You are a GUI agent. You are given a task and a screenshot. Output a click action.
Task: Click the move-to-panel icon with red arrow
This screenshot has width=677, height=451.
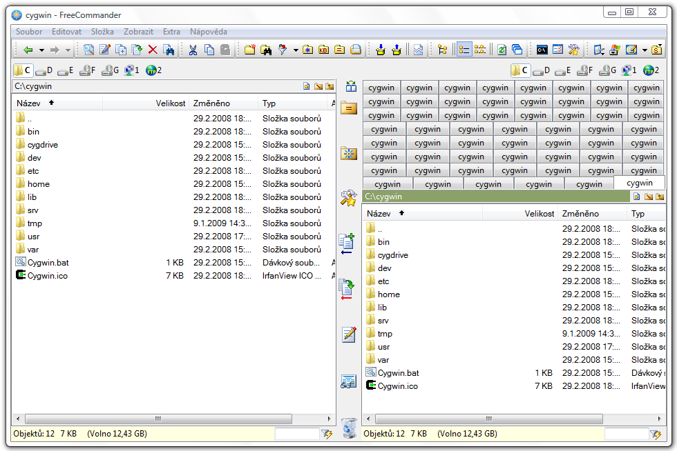tap(347, 290)
